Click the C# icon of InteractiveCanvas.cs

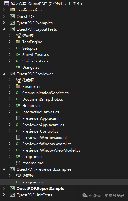18,112
